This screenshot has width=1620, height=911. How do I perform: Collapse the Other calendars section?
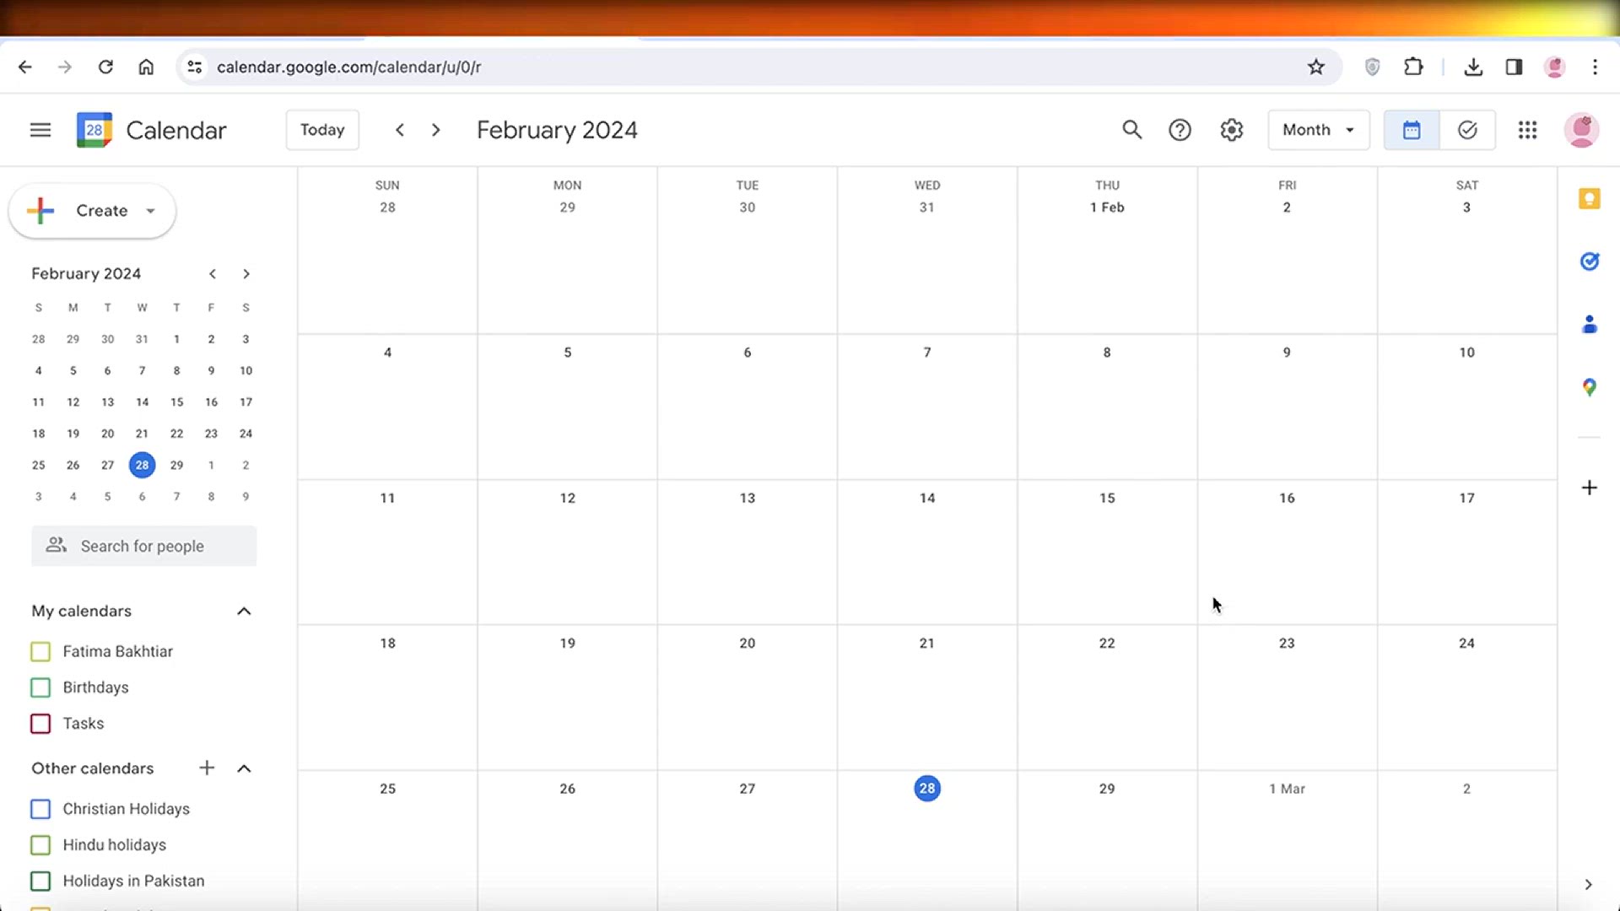click(x=244, y=768)
